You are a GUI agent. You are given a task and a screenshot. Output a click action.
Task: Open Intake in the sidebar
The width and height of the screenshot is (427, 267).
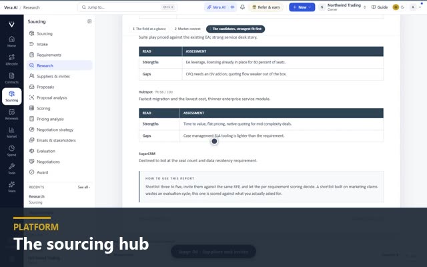pyautogui.click(x=59, y=44)
